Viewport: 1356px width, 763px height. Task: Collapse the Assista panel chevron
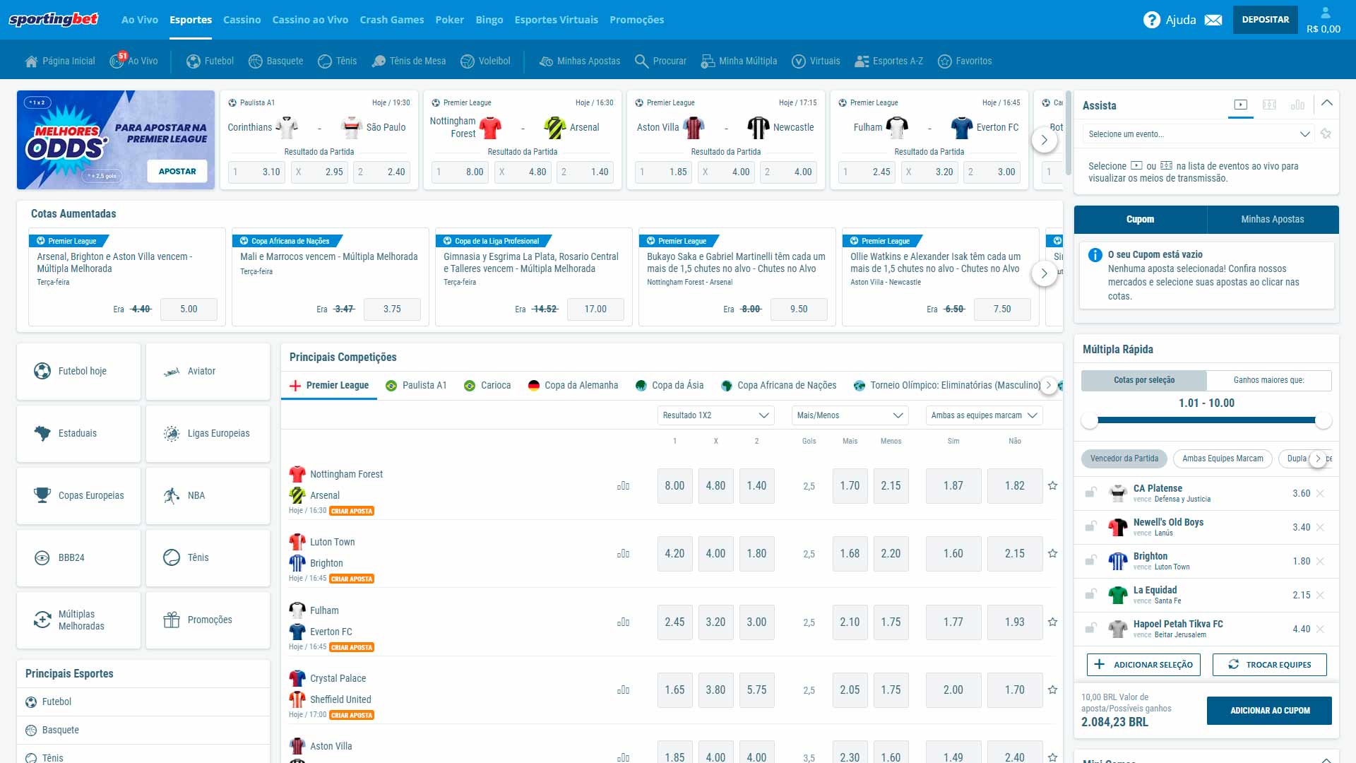click(1327, 103)
